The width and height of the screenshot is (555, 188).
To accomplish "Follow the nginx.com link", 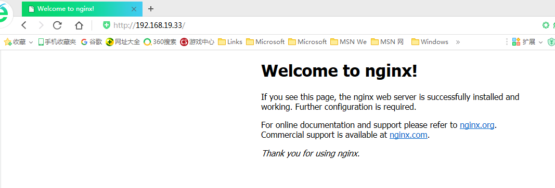I will tap(408, 135).
